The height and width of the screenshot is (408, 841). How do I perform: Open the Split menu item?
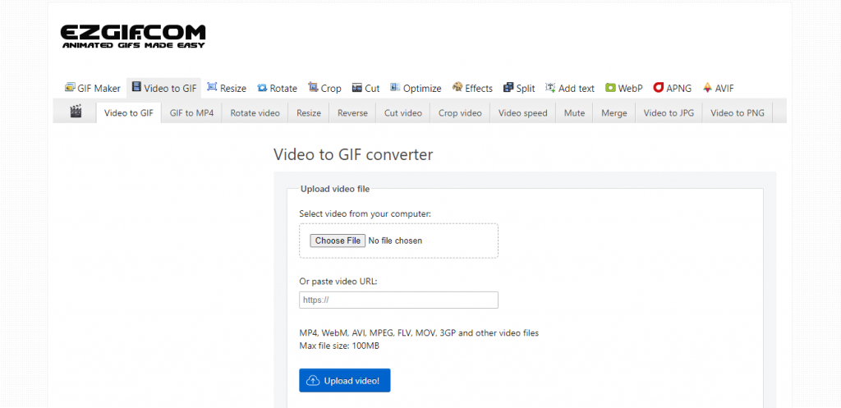[519, 89]
